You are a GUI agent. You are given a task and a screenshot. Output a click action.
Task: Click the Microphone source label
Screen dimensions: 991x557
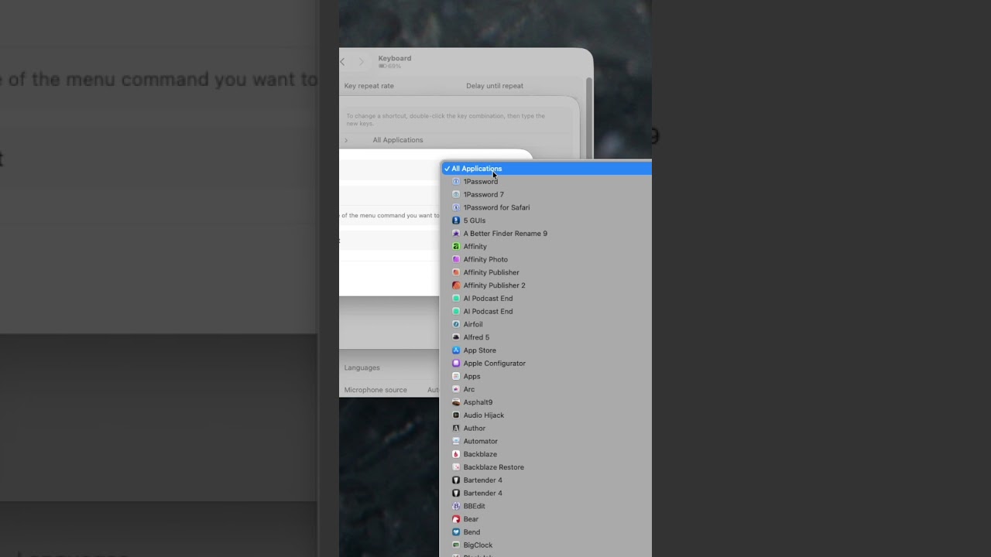pos(375,390)
